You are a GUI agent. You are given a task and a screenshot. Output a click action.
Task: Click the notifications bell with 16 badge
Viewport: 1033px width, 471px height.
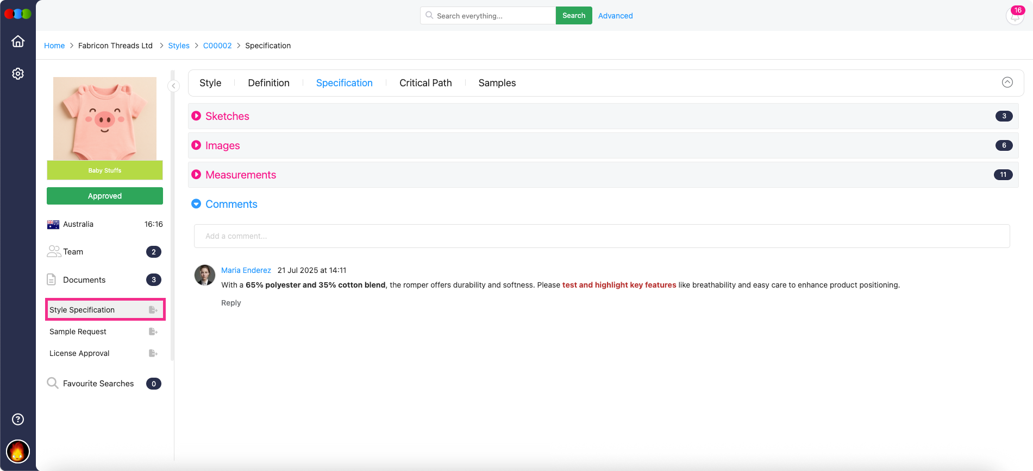[1015, 16]
